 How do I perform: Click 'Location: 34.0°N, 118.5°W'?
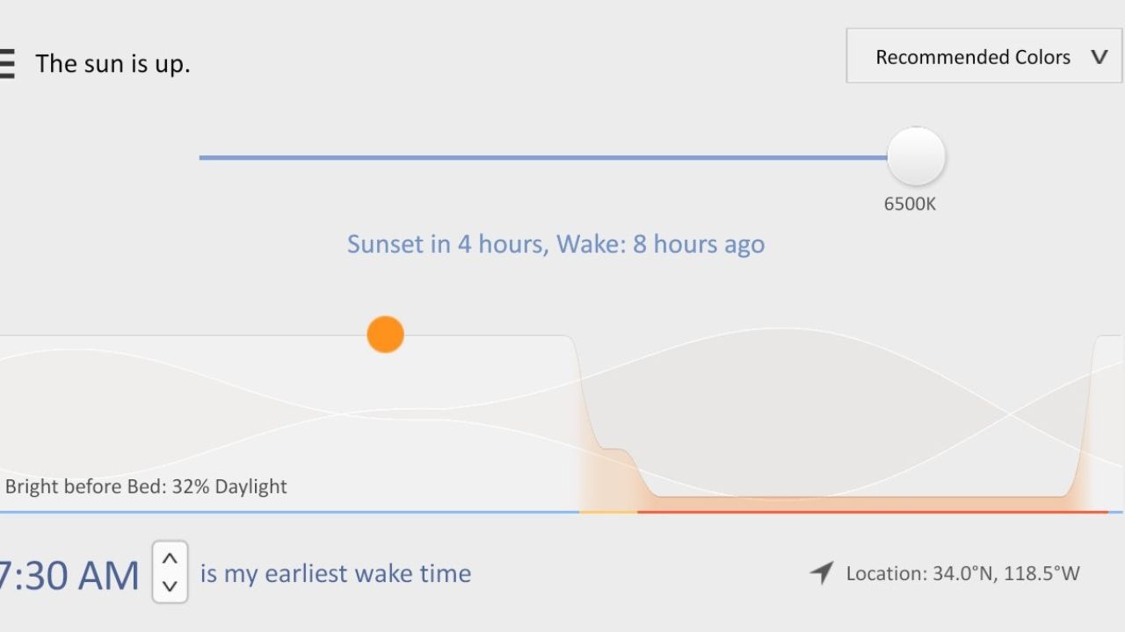[x=963, y=573]
